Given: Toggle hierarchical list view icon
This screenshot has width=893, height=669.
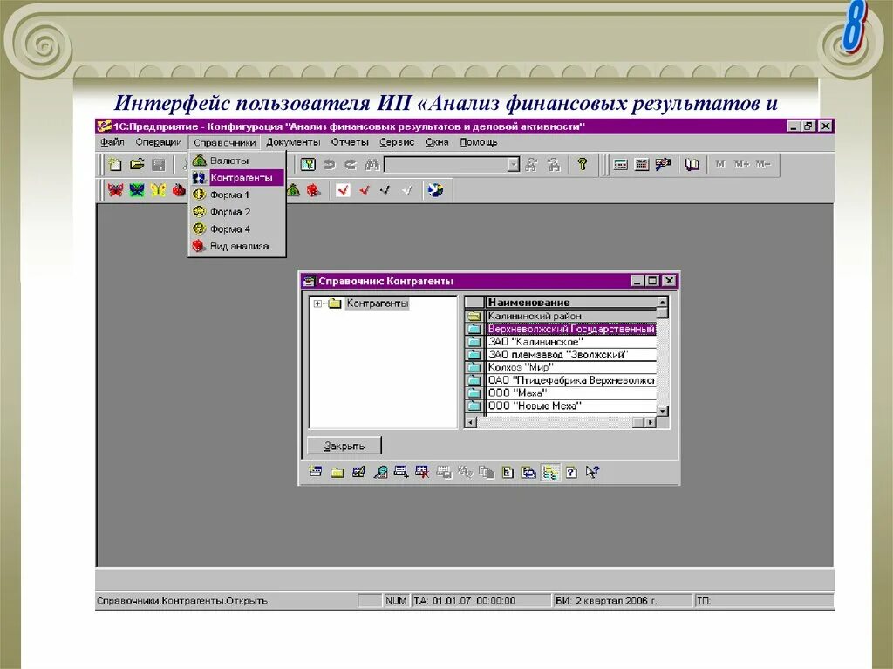Looking at the screenshot, I should pyautogui.click(x=550, y=472).
